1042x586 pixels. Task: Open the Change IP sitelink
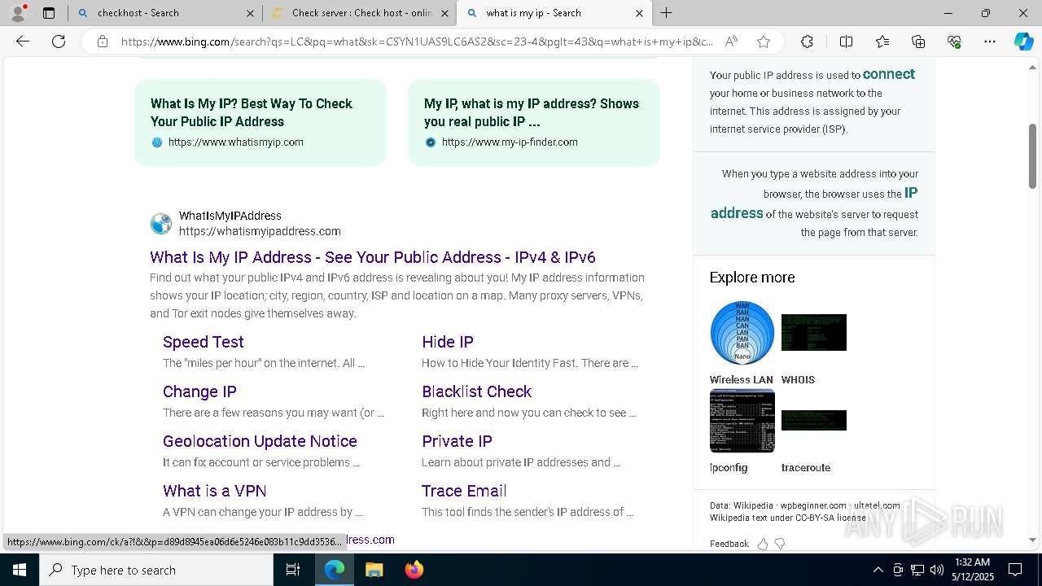coord(199,391)
